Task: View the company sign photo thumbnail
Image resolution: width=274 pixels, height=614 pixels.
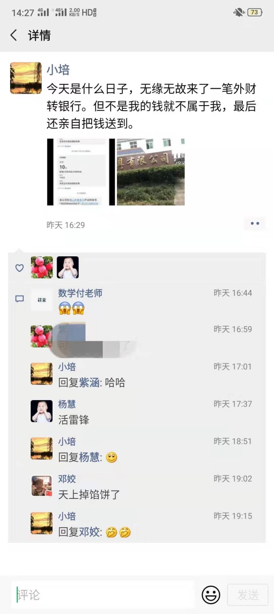Action: [x=151, y=172]
